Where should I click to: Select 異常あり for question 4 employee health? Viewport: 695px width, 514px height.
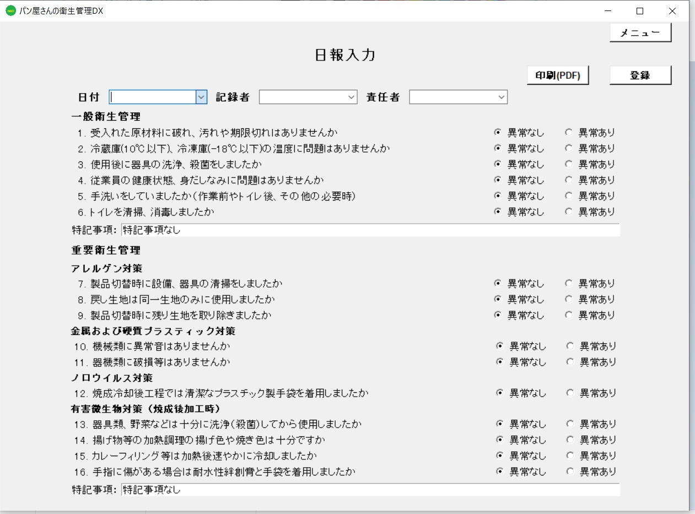click(568, 180)
